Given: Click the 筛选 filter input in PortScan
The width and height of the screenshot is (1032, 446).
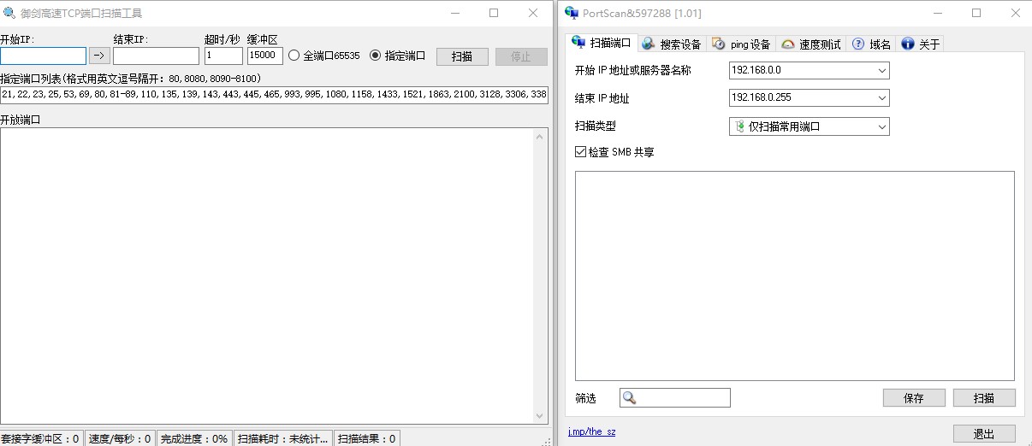Looking at the screenshot, I should click(x=675, y=398).
